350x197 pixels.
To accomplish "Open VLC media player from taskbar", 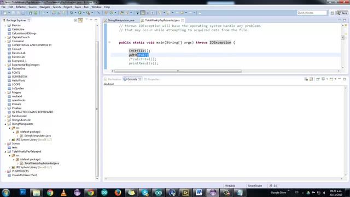I will pos(63,193).
